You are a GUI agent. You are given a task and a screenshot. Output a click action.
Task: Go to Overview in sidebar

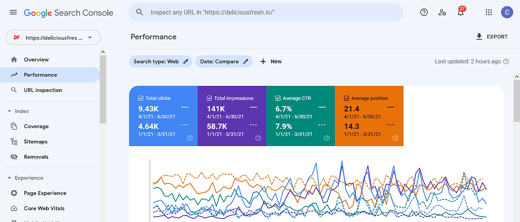tap(36, 60)
